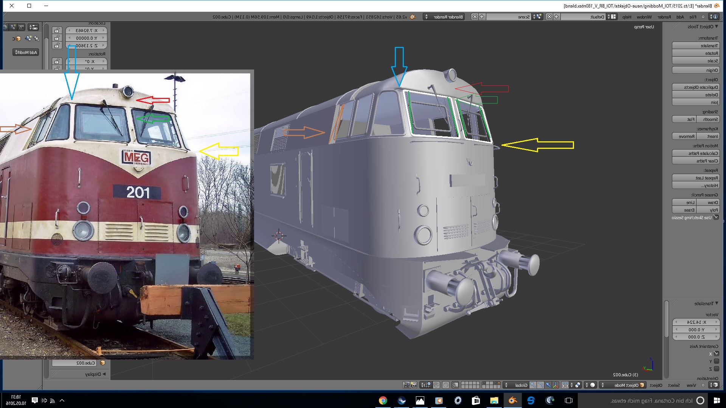
Task: Enable the X constraint axis checkbox
Action: pos(716,354)
